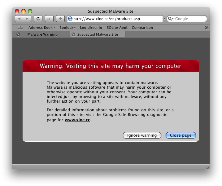The image size is (222, 186).
Task: Select the Suspected Malware Site tab
Action: pyautogui.click(x=98, y=34)
